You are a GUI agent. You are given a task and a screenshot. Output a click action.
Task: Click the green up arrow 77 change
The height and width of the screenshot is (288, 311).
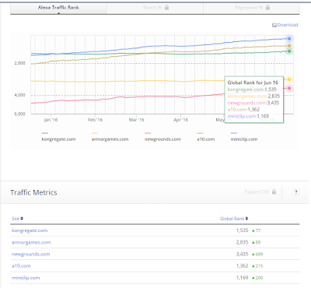(x=257, y=230)
